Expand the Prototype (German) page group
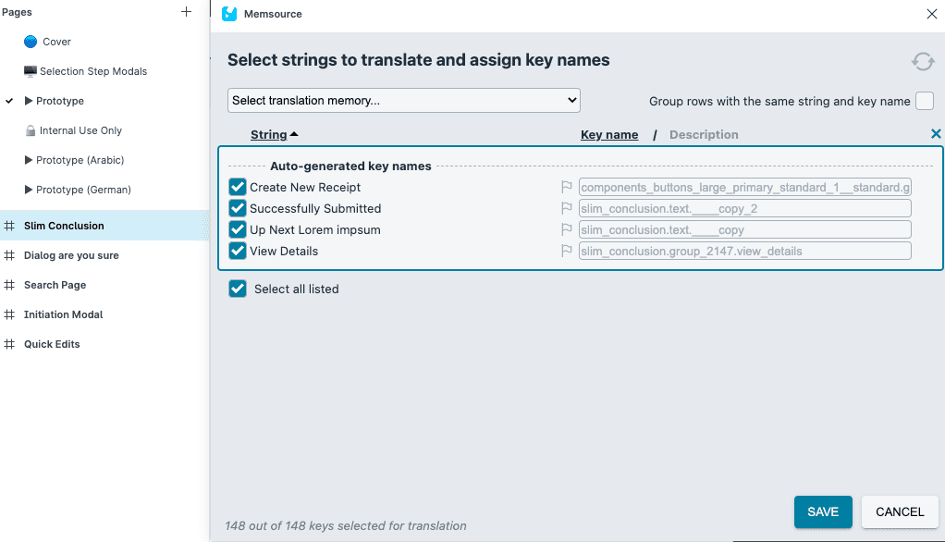 click(x=29, y=190)
